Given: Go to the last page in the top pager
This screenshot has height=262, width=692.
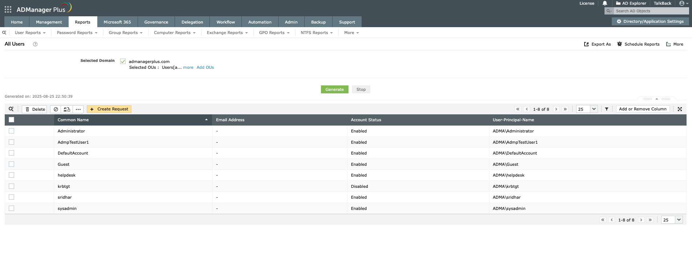Looking at the screenshot, I should (565, 109).
